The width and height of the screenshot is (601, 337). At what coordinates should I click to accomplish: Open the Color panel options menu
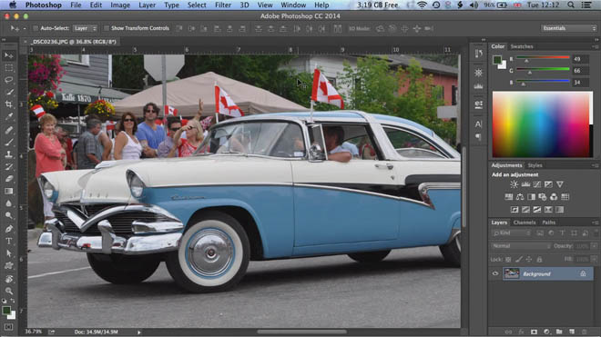point(595,46)
